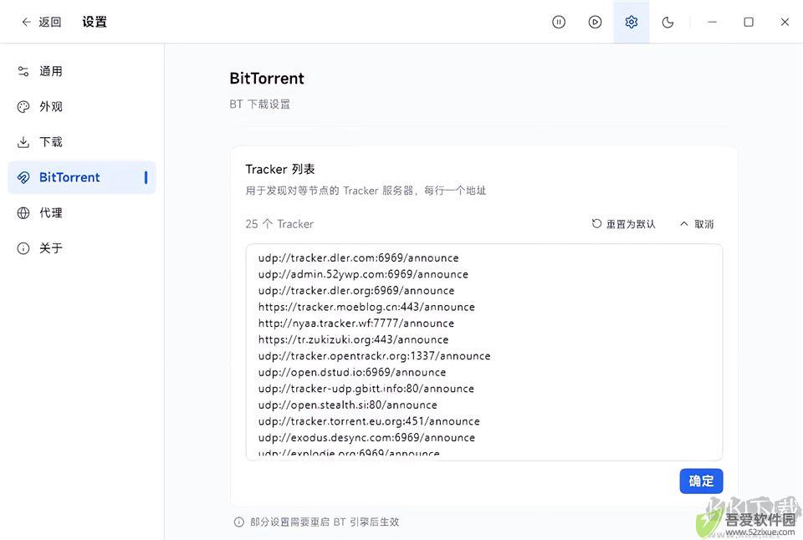Maximize the window

[x=749, y=22]
